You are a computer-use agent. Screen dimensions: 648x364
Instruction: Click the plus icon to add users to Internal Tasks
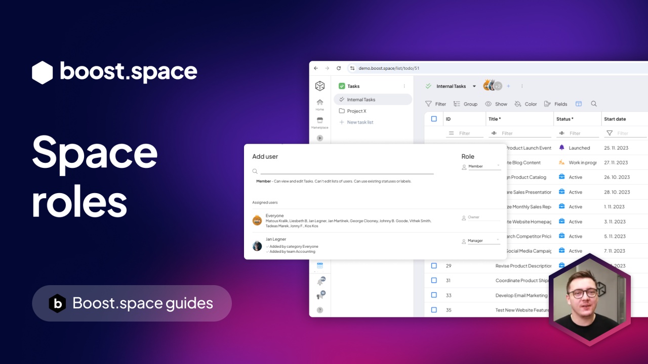[x=509, y=86]
